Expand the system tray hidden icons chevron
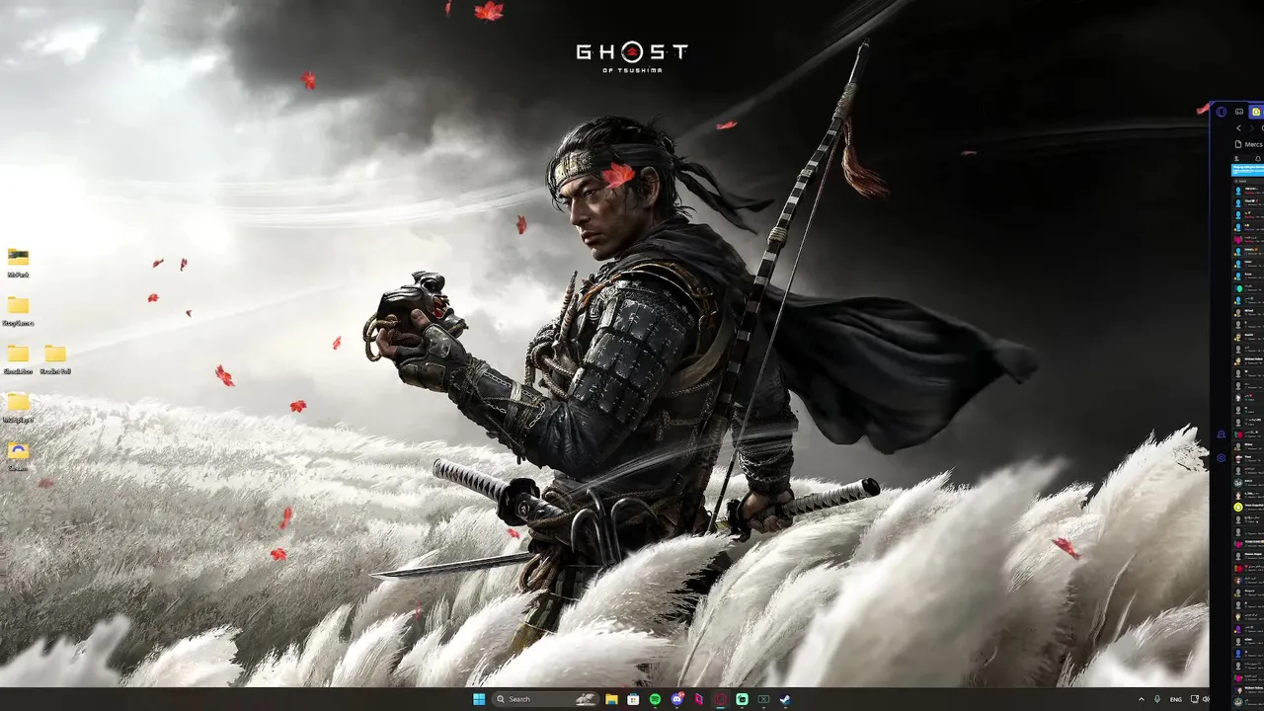Viewport: 1264px width, 711px height. coord(1142,699)
